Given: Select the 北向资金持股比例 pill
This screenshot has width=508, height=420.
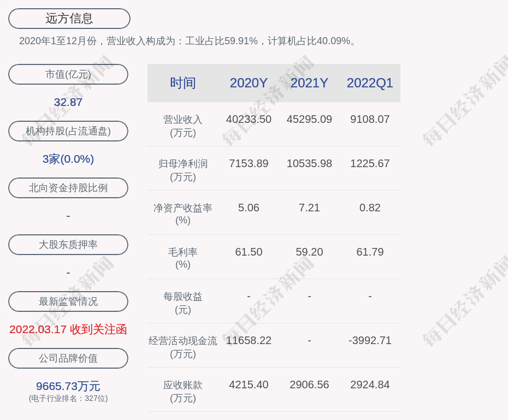Looking at the screenshot, I should click(68, 188).
